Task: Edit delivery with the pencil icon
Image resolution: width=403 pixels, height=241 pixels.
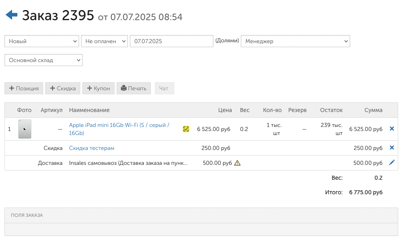Action: [x=392, y=163]
